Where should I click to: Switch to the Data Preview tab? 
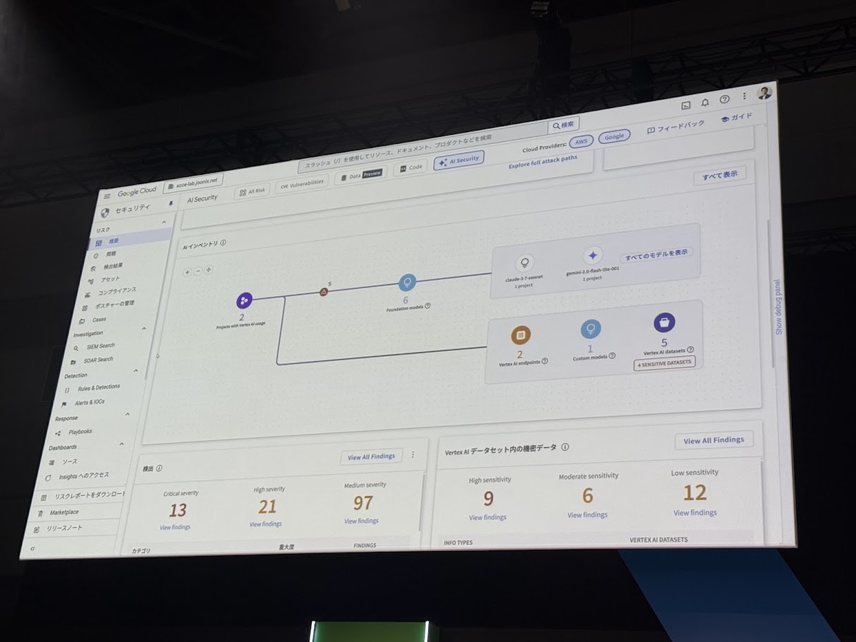(x=362, y=174)
